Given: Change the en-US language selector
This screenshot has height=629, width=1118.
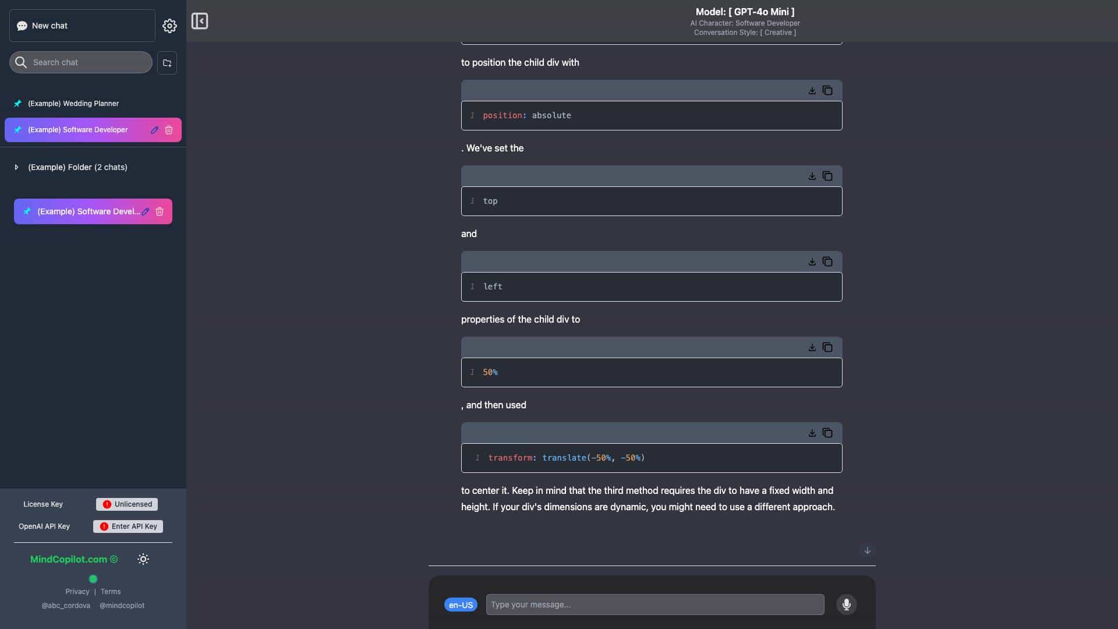Looking at the screenshot, I should pos(461,605).
